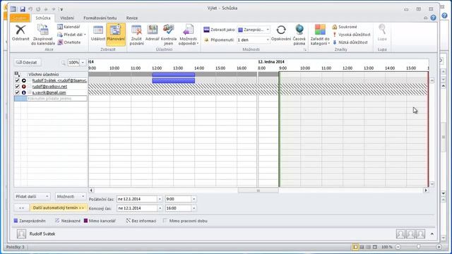Click Kontrola jmen icon
The image size is (452, 254).
(x=168, y=30)
